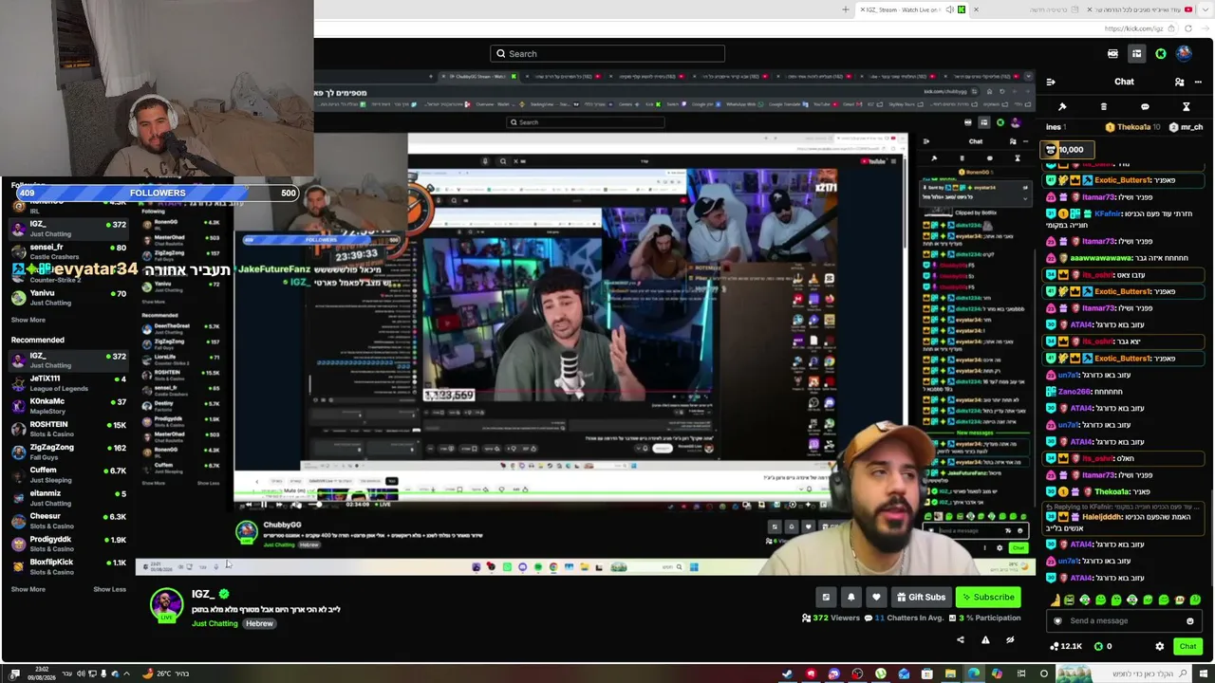The width and height of the screenshot is (1215, 683).
Task: Open File Explorer from the taskbar
Action: pos(950,674)
